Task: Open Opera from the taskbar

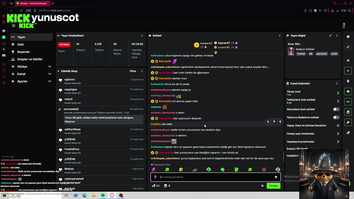Action: point(112,195)
